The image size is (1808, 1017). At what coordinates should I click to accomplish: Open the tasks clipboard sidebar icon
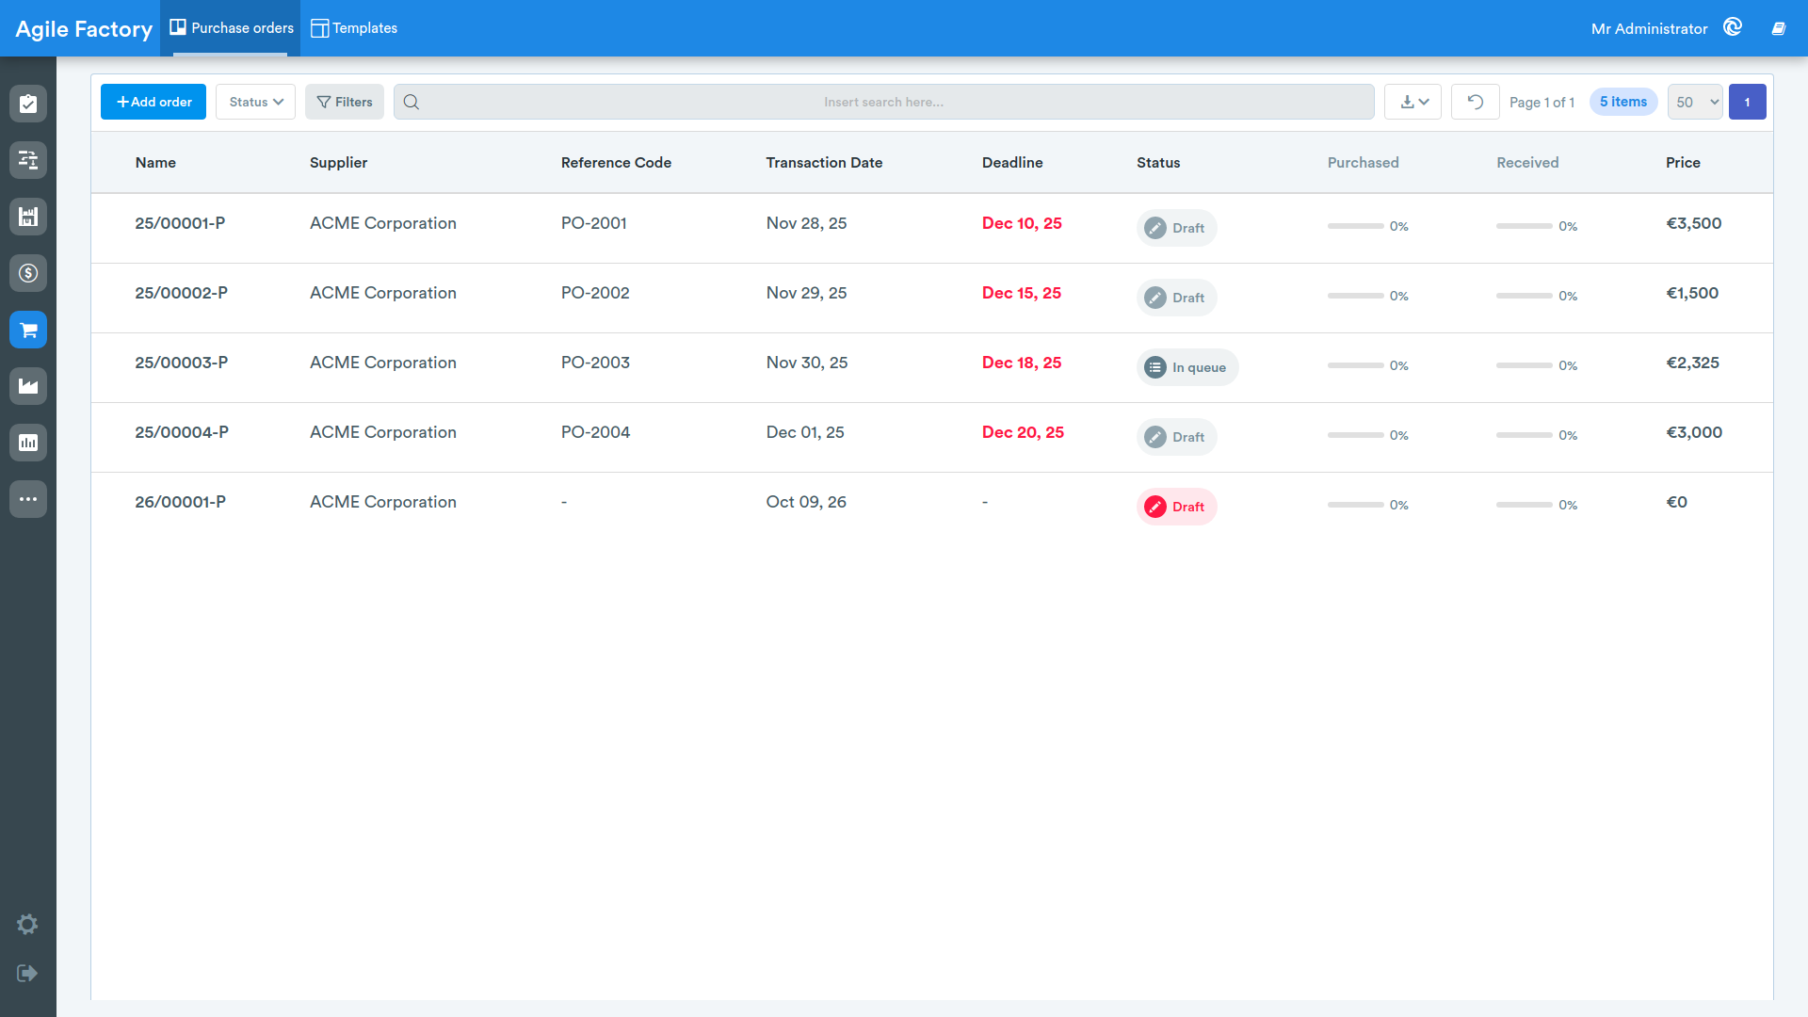pyautogui.click(x=28, y=104)
